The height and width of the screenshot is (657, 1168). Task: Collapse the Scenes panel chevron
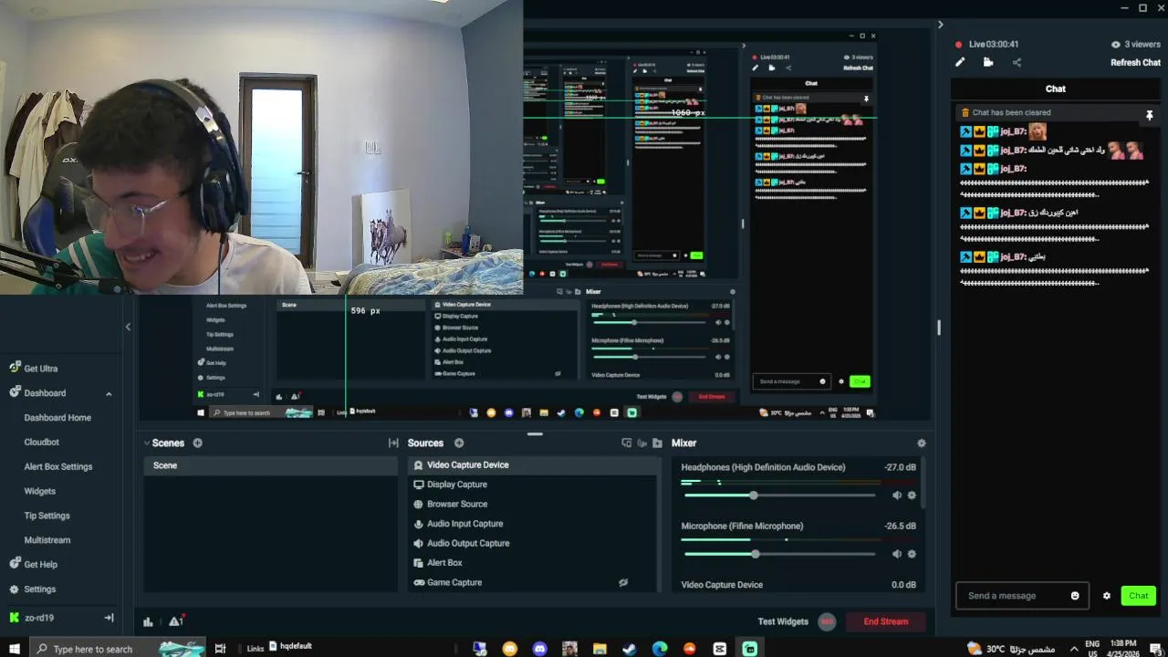pos(147,443)
